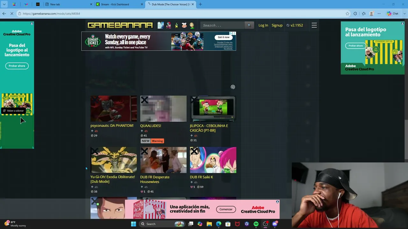
Task: Click the GameBanana logo
Action: click(x=120, y=25)
